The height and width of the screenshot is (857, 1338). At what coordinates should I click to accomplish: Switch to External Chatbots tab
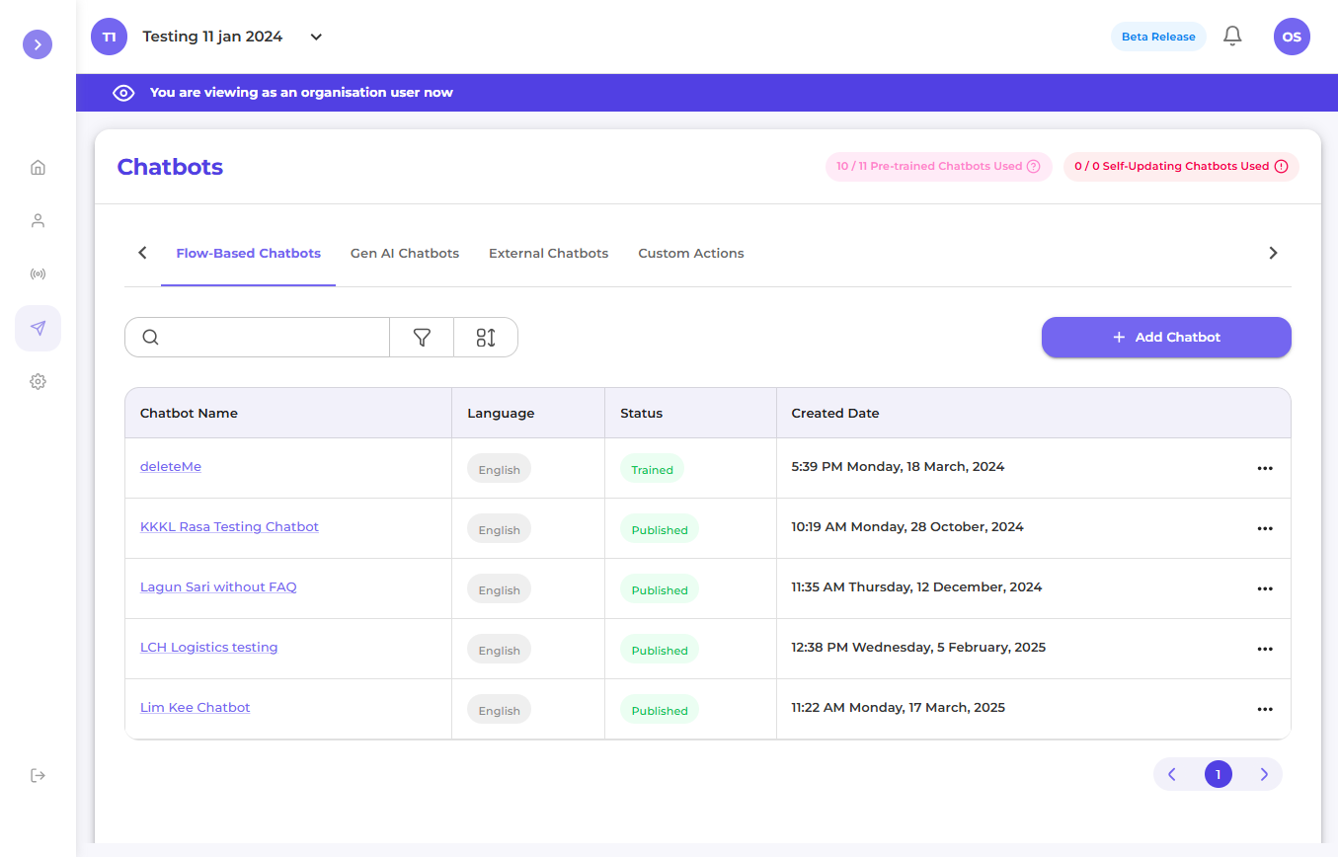(549, 254)
